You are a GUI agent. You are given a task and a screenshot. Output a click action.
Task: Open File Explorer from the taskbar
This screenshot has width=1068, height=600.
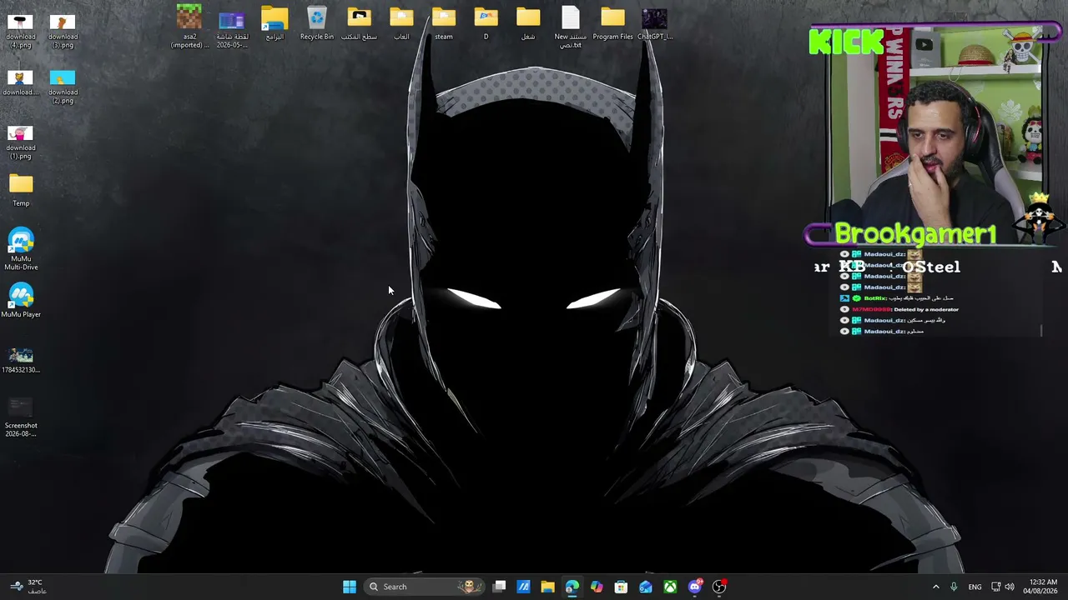[547, 587]
